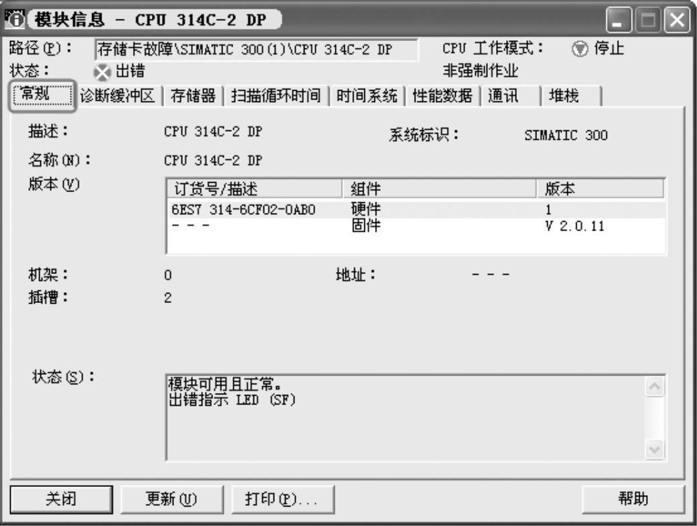Click the 路径 path field
The width and height of the screenshot is (697, 526).
tap(256, 49)
